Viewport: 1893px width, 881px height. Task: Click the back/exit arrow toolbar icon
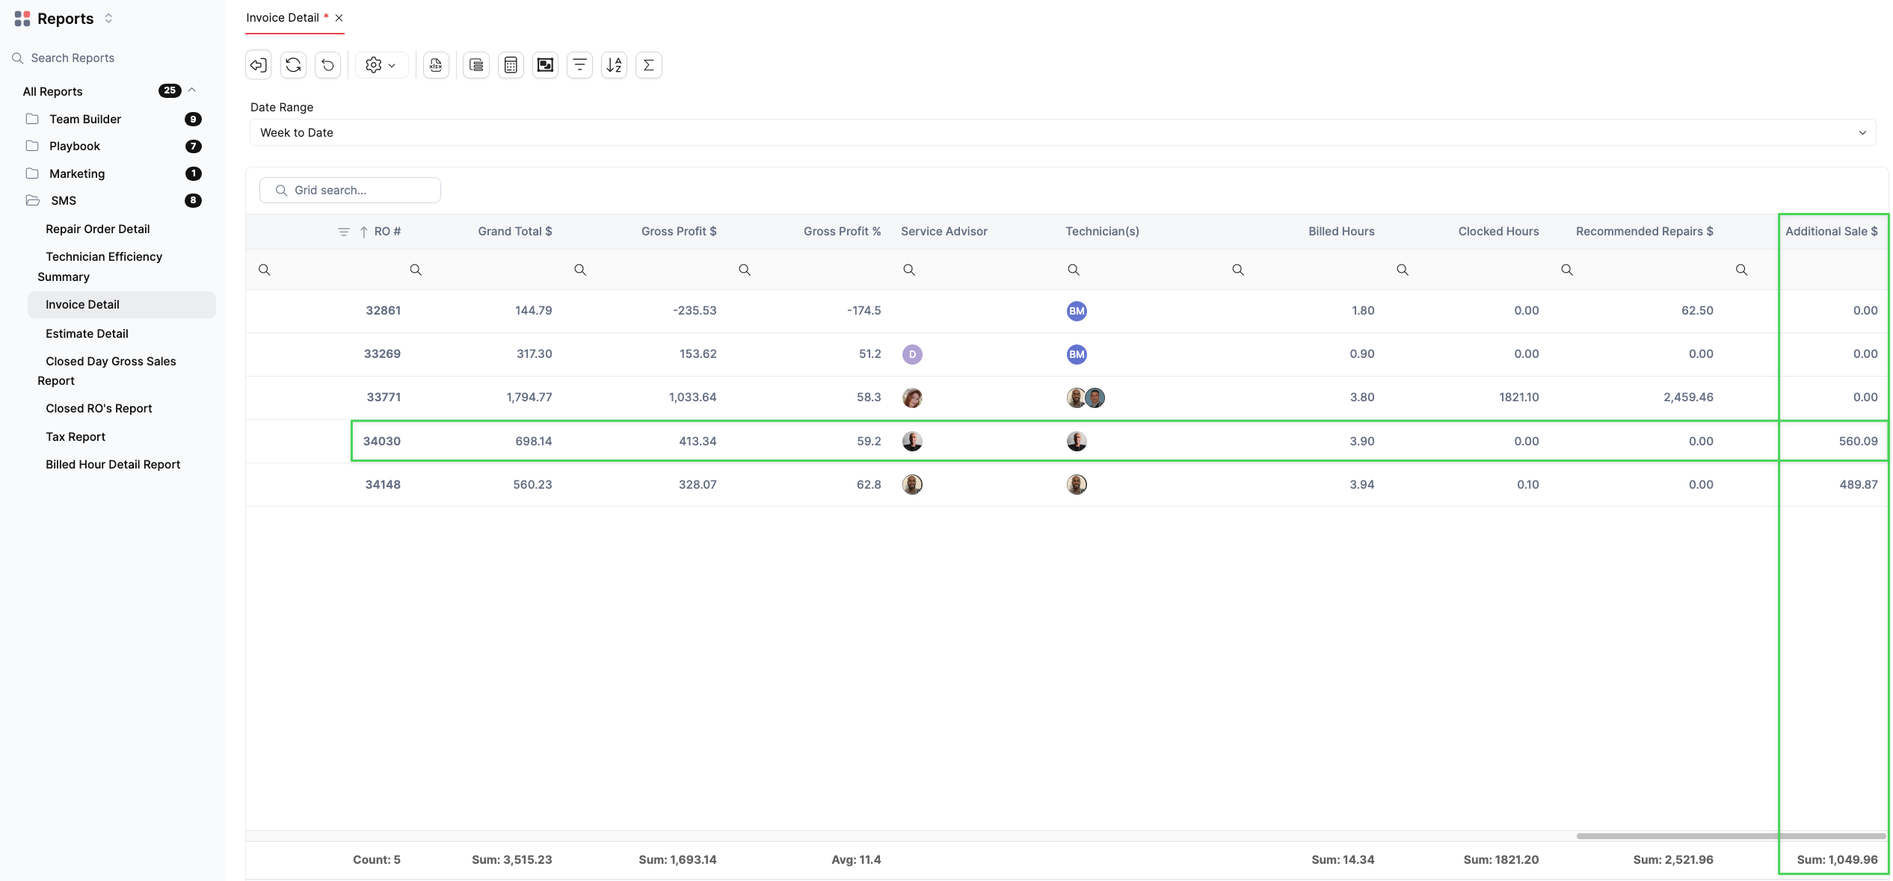pyautogui.click(x=259, y=65)
